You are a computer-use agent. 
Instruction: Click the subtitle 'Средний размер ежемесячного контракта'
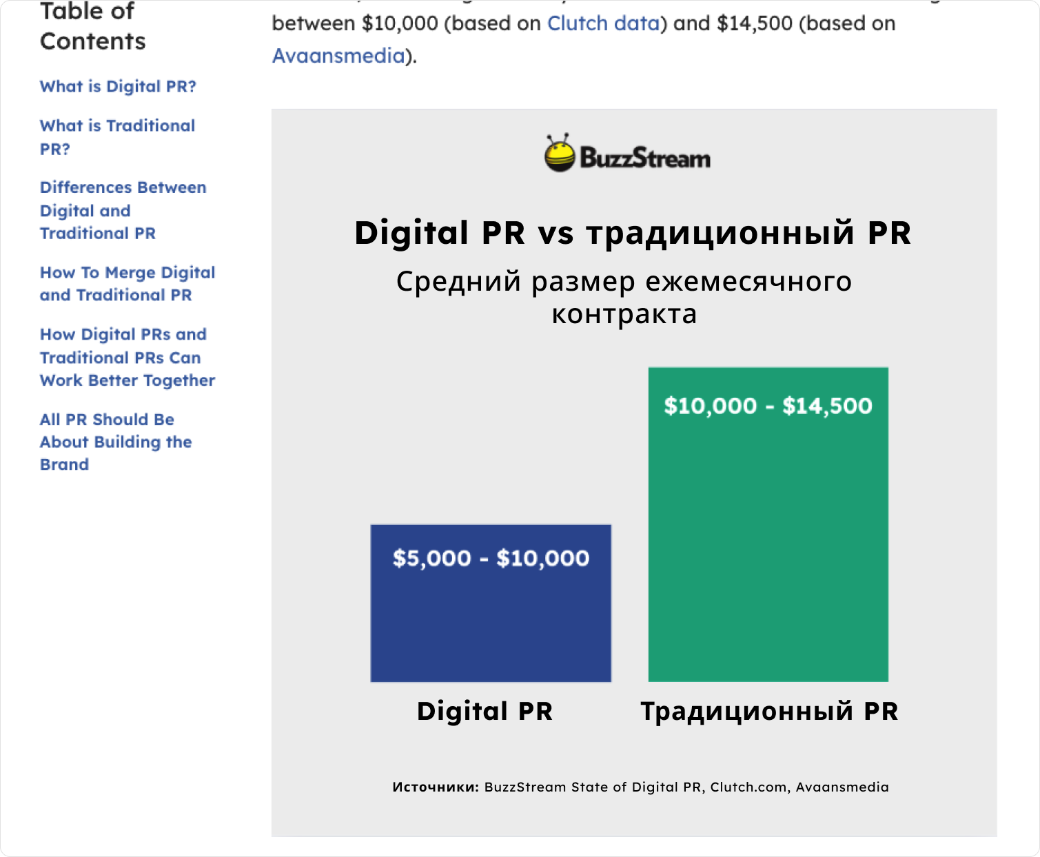click(624, 298)
